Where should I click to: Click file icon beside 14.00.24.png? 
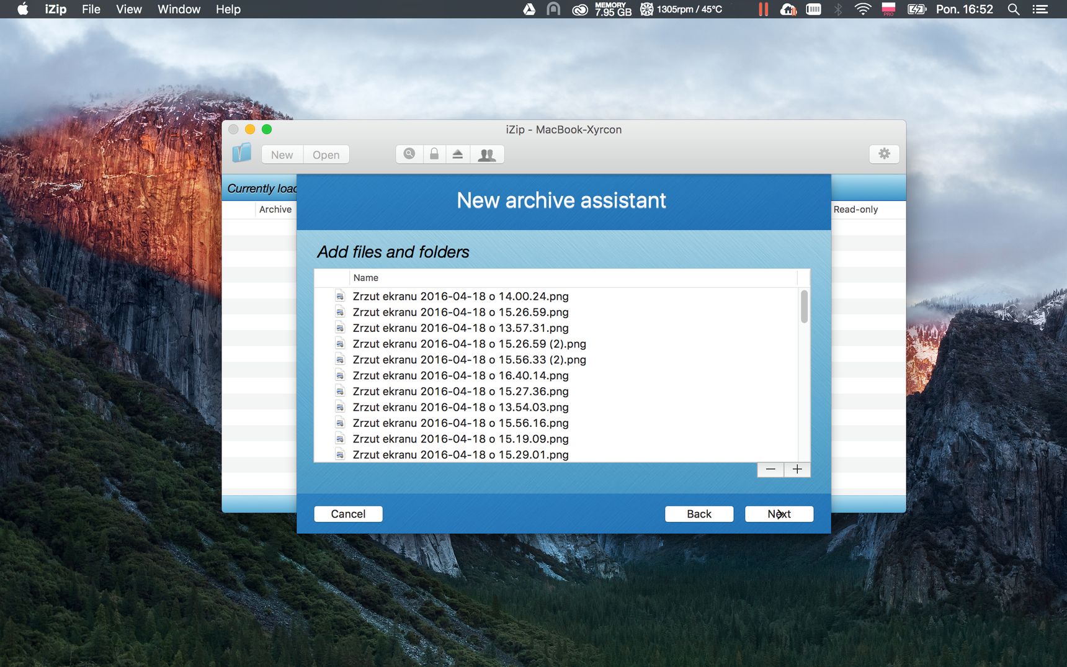(x=340, y=297)
